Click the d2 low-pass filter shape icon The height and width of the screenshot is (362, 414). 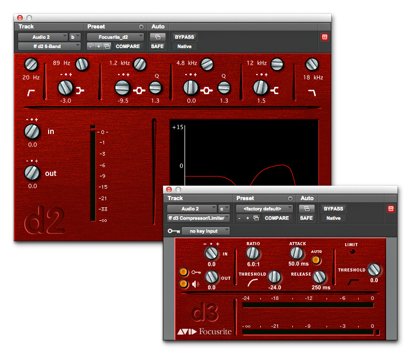pyautogui.click(x=312, y=93)
